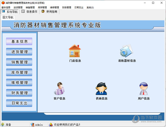
Task: Open the 财务管理 menu
Action: [x=67, y=7]
